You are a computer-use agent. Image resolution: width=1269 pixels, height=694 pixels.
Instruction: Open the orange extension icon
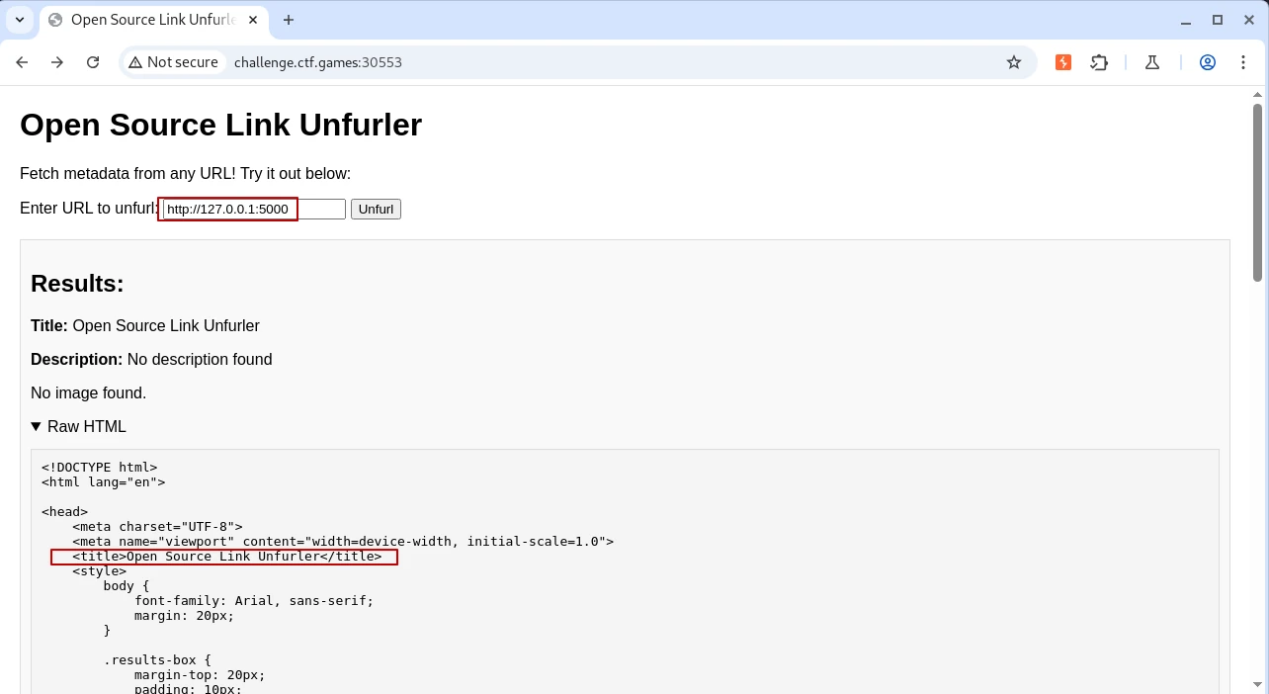tap(1063, 62)
